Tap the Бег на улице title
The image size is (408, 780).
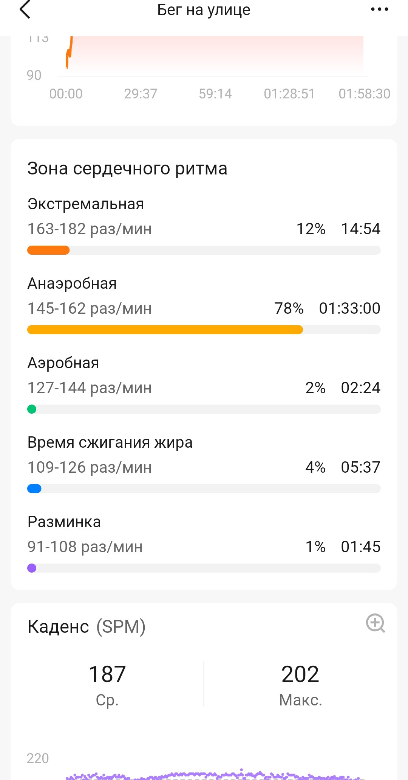point(204,10)
